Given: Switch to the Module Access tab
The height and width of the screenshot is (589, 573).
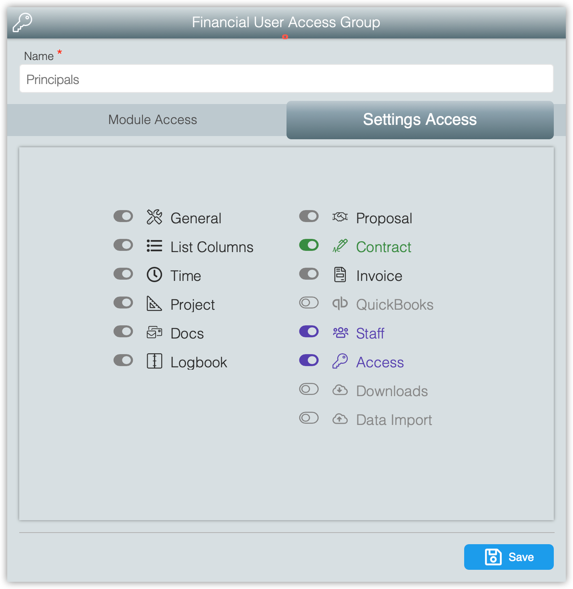Looking at the screenshot, I should point(152,120).
